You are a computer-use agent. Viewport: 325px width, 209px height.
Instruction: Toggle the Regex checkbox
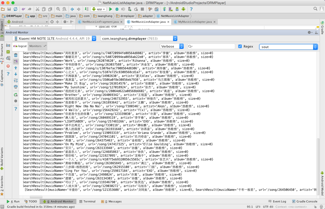240,46
